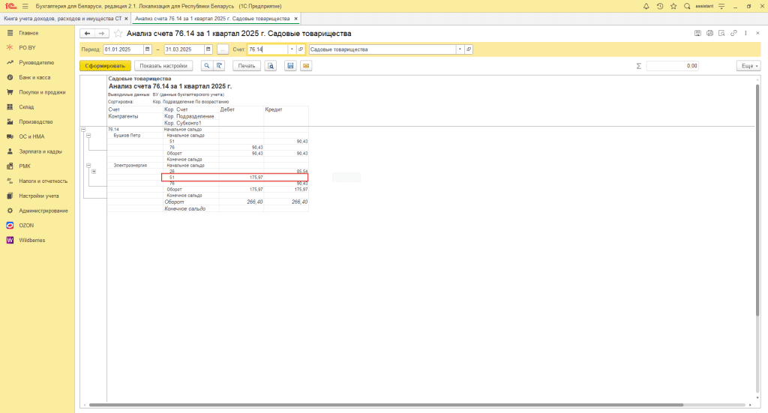The width and height of the screenshot is (768, 413).
Task: Open the Руководителю section
Action: 37,63
